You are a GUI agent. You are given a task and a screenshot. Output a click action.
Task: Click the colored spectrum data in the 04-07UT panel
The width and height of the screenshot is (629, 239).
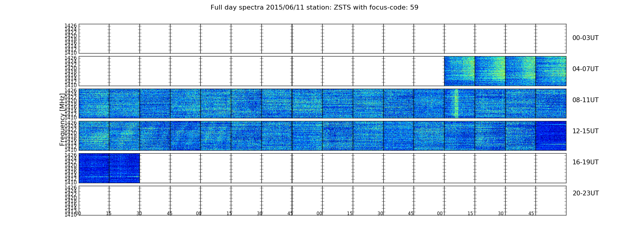pos(505,71)
